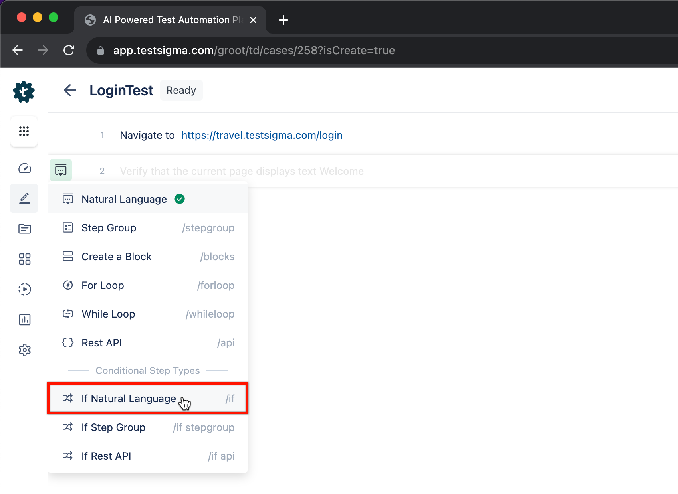
Task: Reload the page
Action: click(69, 50)
